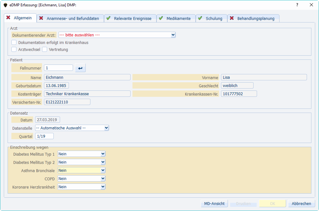Click the Vorname field containing Lisa
Viewport: 319px width, 211px height.
click(264, 77)
